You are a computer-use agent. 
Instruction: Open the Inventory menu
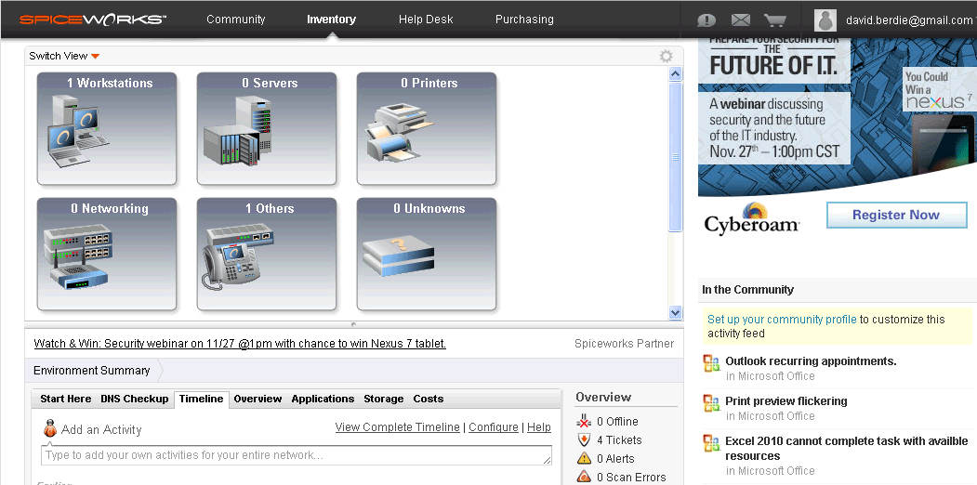tap(331, 20)
